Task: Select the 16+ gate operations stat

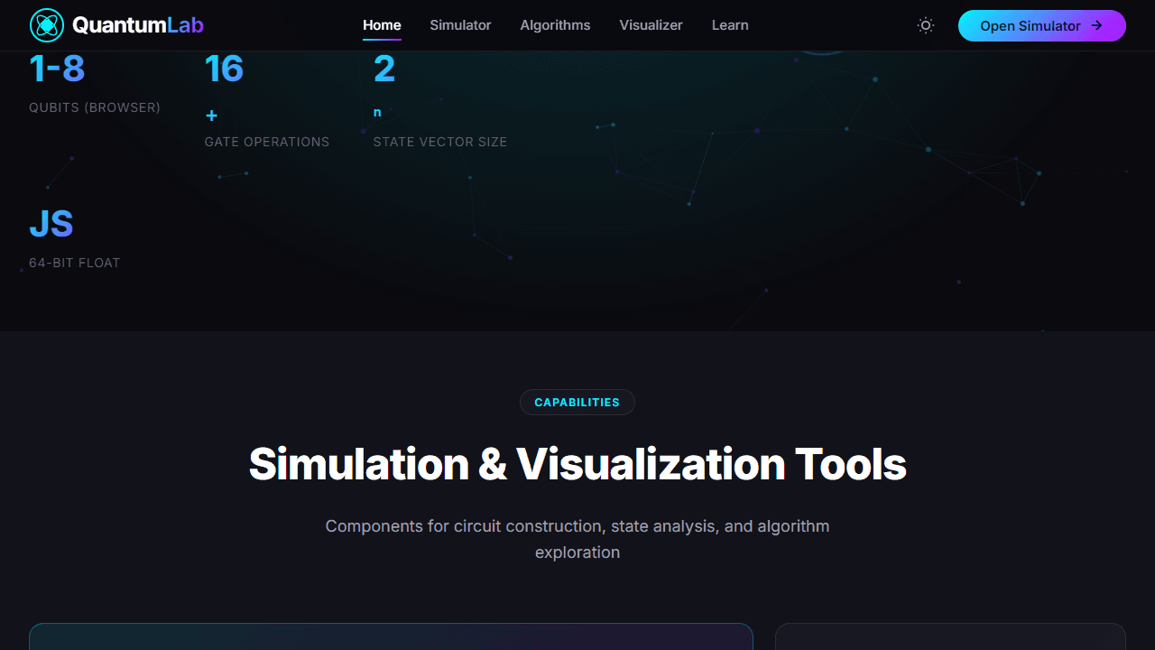Action: [267, 100]
